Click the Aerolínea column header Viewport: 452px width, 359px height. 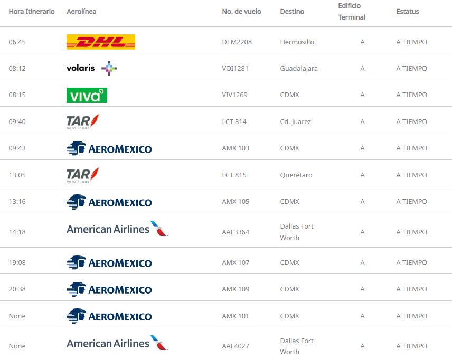click(x=81, y=12)
